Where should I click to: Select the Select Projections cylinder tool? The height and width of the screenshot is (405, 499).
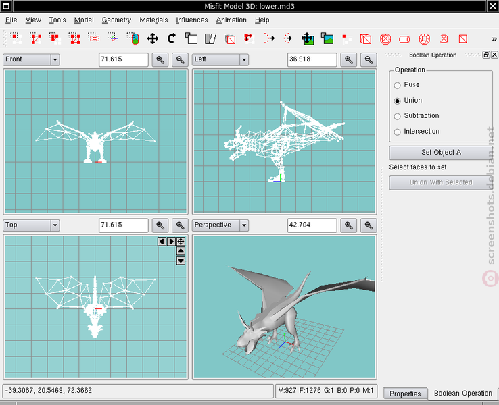point(133,38)
